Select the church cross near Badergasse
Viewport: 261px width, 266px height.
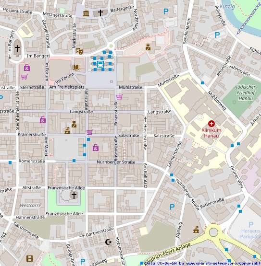click(x=100, y=13)
